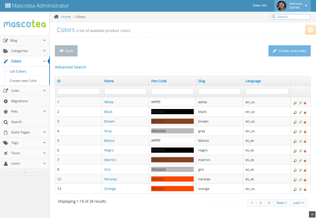Image resolution: width=316 pixels, height=218 pixels.
Task: View the Orange entry with the magnifier icon
Action: coord(295,189)
